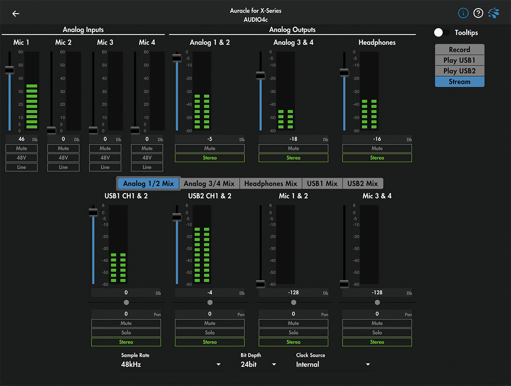Enable 48V on Mic 3
Screen dimensions: 511x386
[105, 158]
